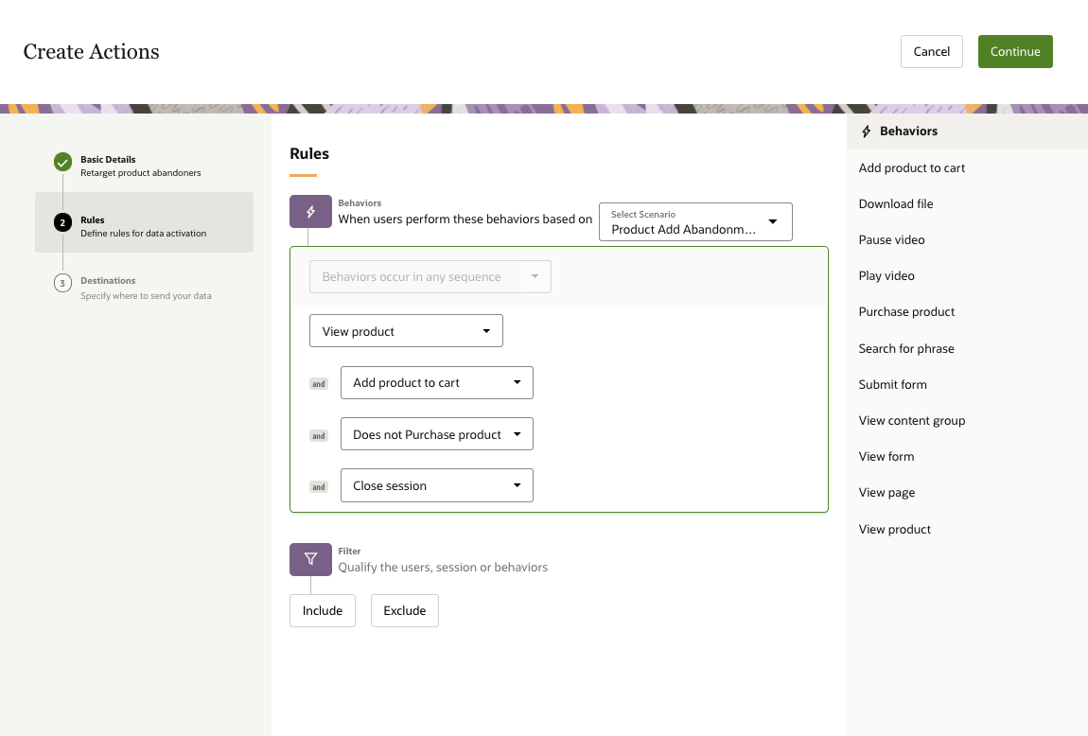Open the Behaviors occur in any sequence dropdown
Image resolution: width=1088 pixels, height=736 pixels.
430,277
